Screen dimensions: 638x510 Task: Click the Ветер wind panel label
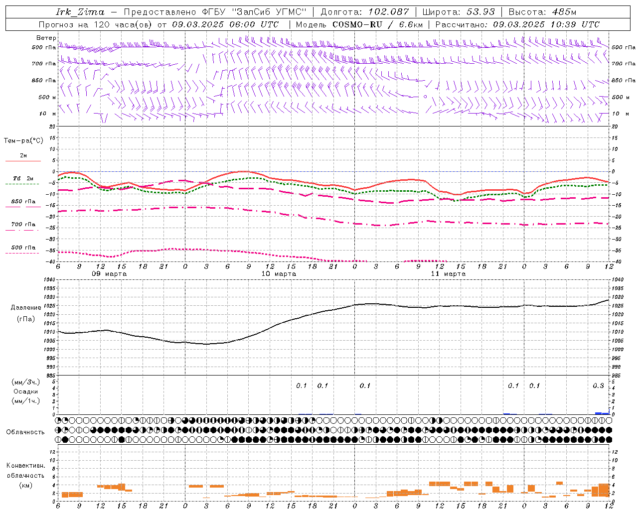coord(46,38)
